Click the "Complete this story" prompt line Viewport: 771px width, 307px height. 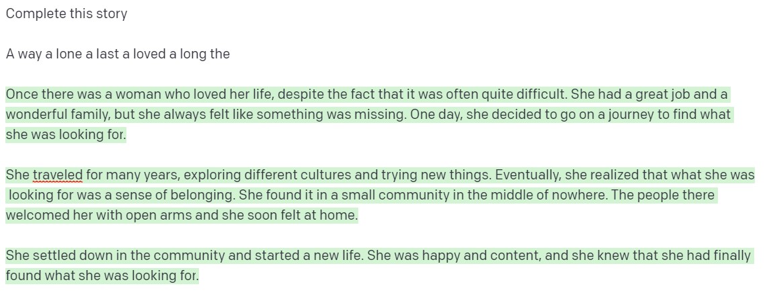(x=66, y=13)
